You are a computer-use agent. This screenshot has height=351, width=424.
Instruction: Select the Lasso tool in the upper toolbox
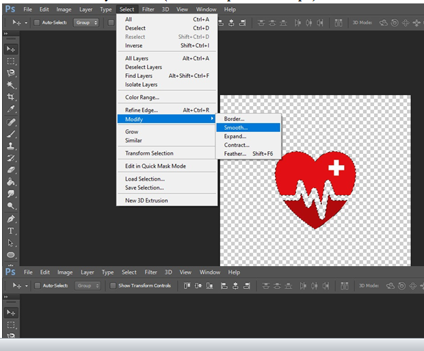pyautogui.click(x=11, y=73)
